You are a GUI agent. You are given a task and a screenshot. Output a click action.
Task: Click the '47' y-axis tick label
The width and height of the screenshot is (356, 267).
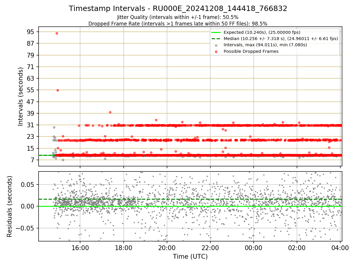click(31, 102)
